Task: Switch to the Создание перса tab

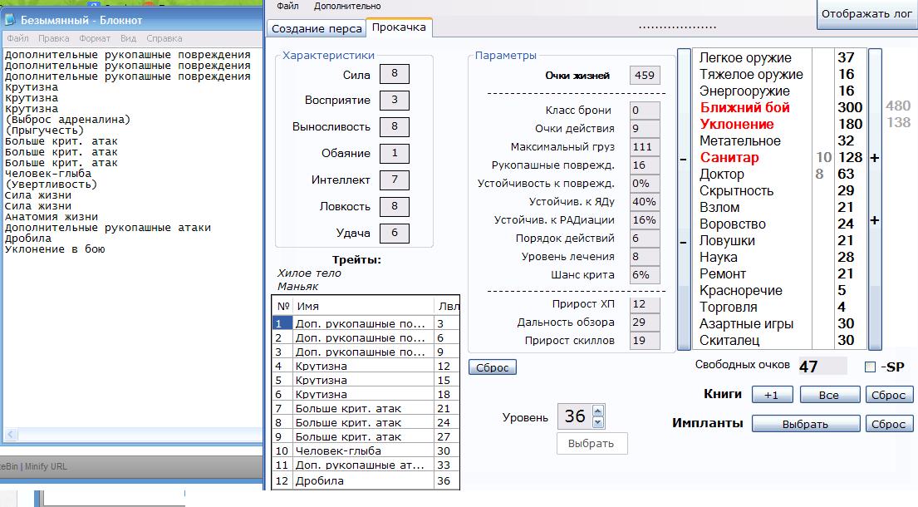Action: [316, 28]
